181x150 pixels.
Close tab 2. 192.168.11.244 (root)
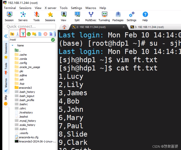pos(124,27)
